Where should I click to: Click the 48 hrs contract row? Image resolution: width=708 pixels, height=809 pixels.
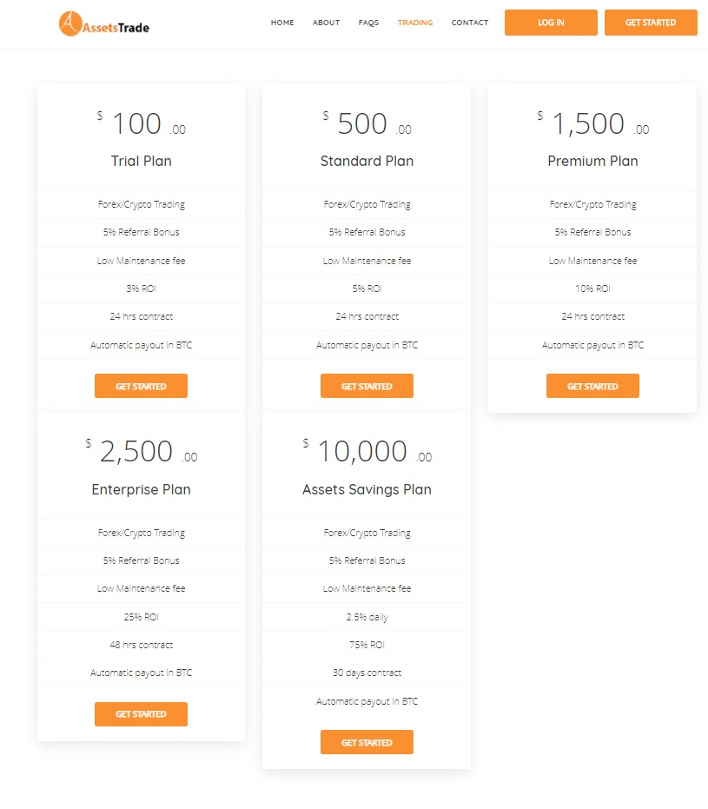point(141,645)
